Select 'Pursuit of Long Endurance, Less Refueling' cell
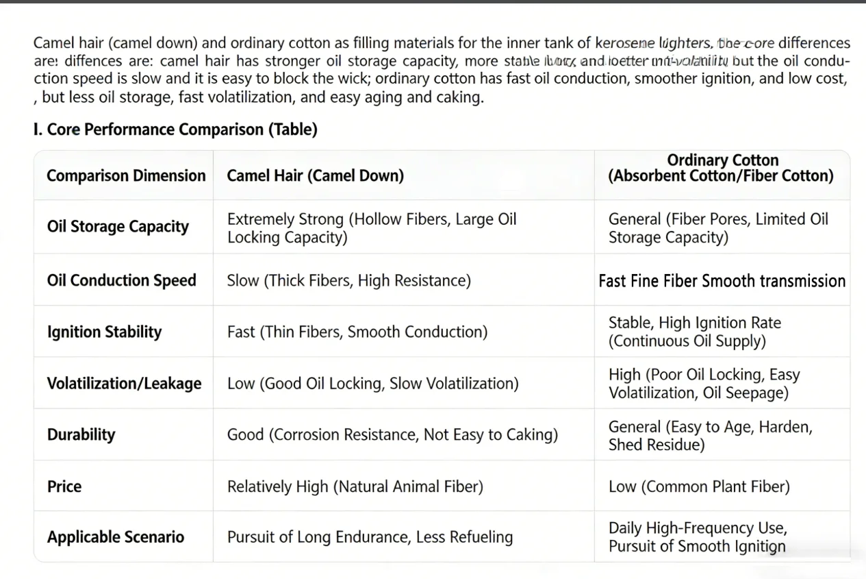The height and width of the screenshot is (579, 866). (370, 537)
